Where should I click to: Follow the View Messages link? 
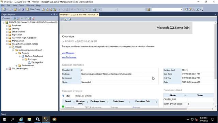68,53
